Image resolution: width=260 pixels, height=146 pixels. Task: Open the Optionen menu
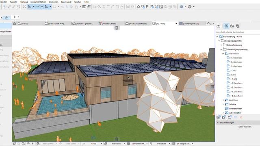53,2
